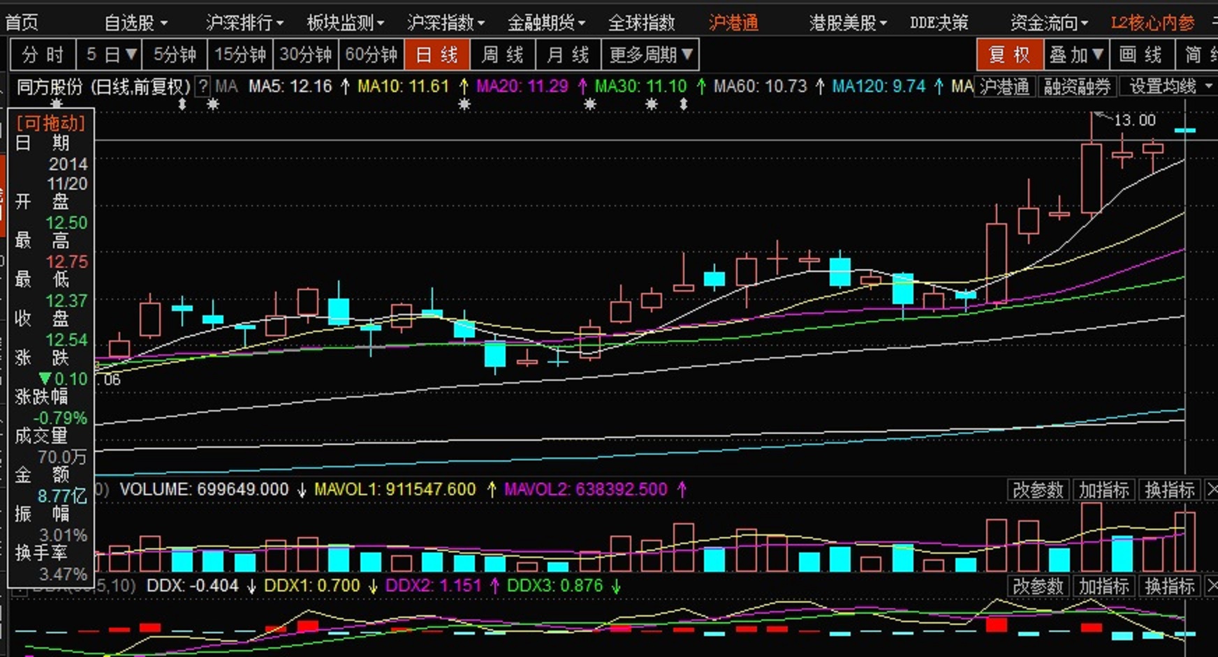
Task: Switch to the 15分钟 period tab
Action: pos(240,54)
